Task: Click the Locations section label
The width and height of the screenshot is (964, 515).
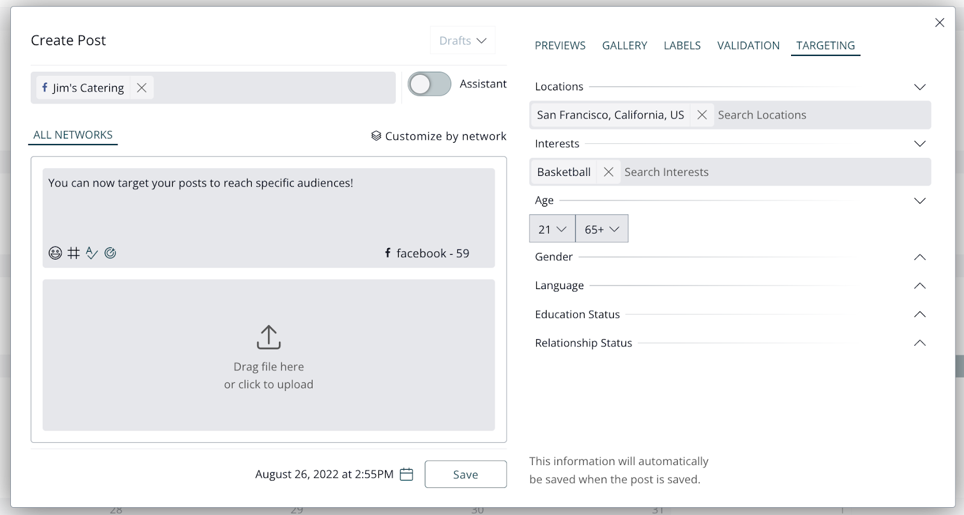Action: pyautogui.click(x=559, y=87)
